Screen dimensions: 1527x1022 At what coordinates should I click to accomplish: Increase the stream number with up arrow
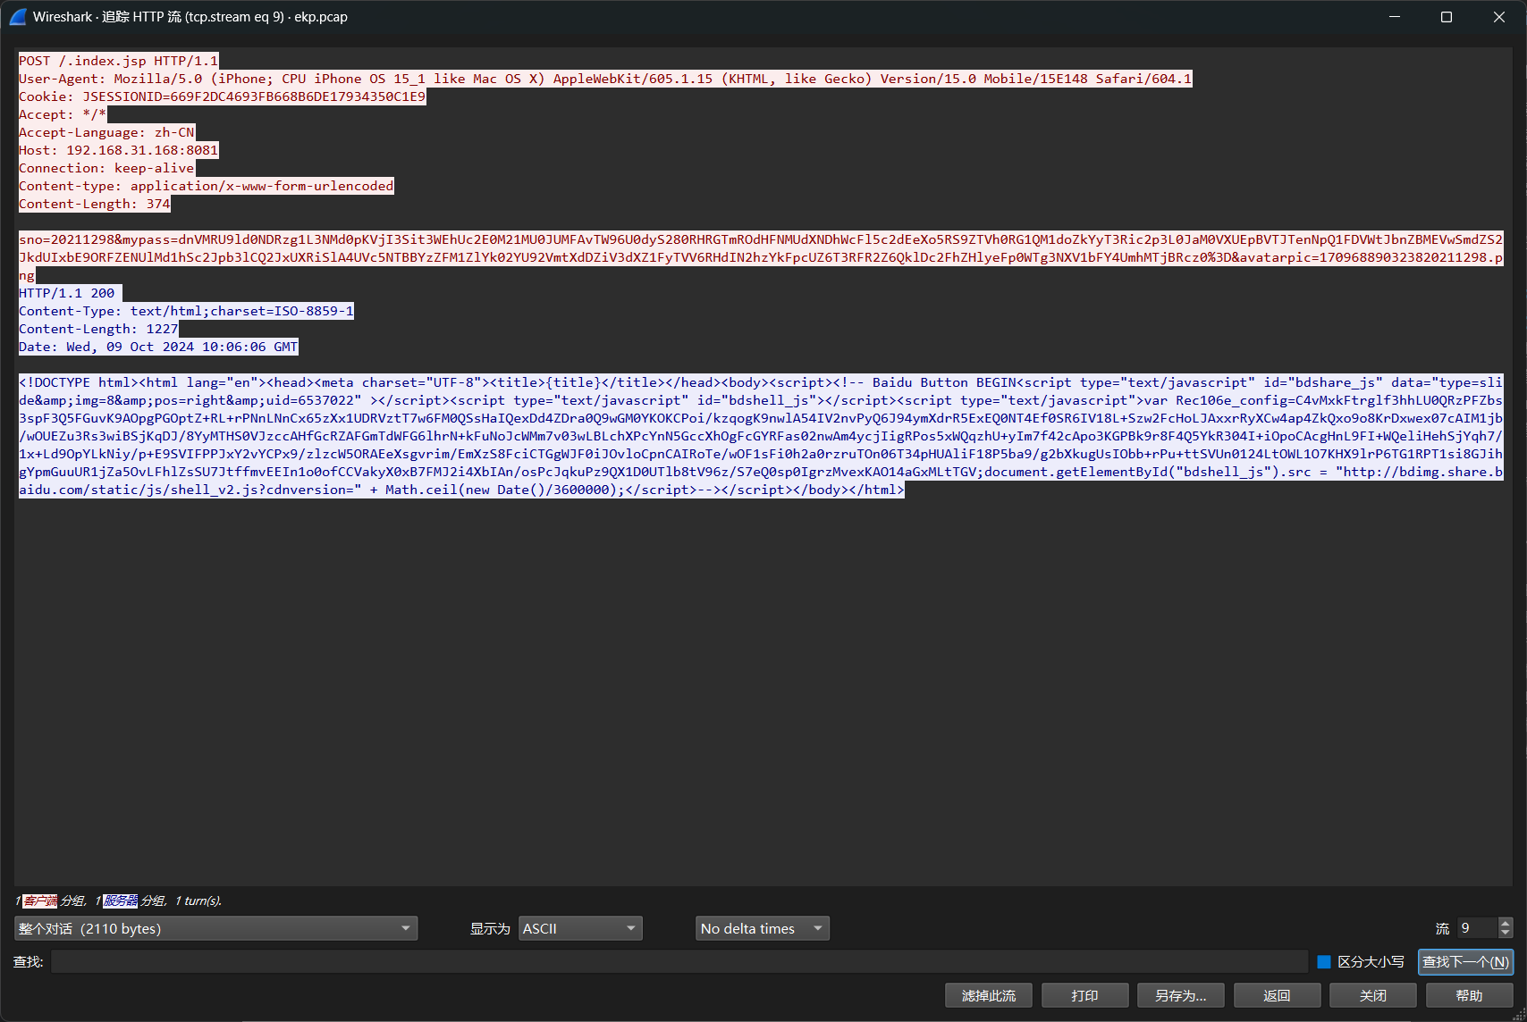(1506, 923)
